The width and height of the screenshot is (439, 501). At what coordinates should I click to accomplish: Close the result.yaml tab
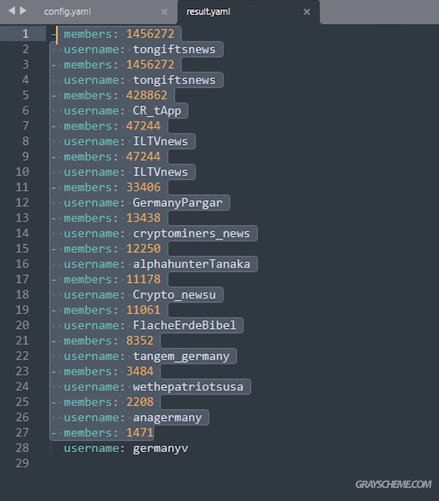307,12
